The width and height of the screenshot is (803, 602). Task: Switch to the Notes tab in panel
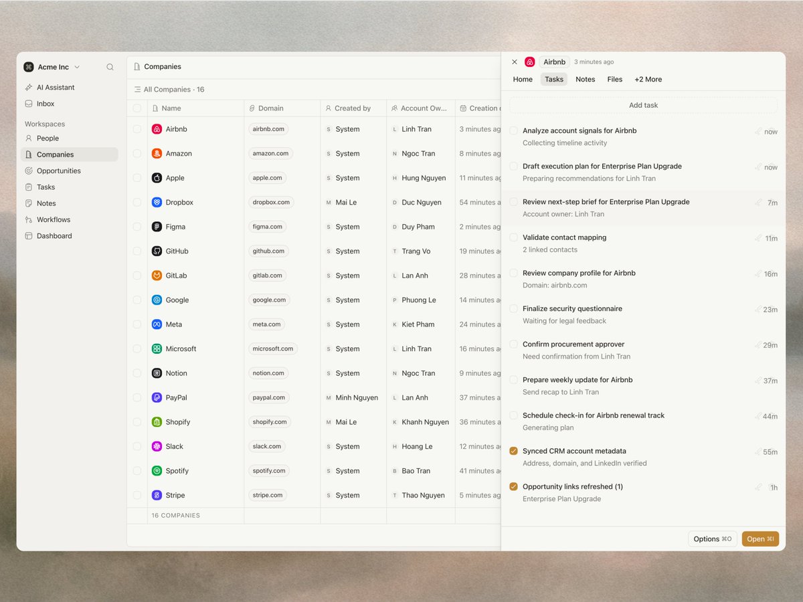point(586,80)
